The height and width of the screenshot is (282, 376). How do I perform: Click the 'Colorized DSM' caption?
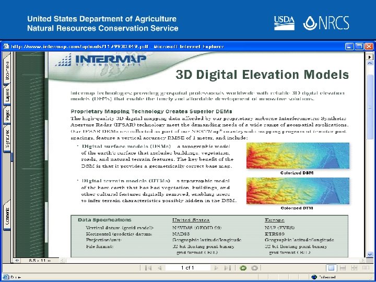coord(297,173)
